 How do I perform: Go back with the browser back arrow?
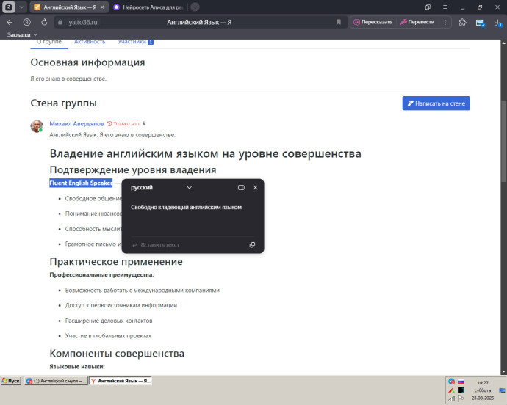(x=10, y=22)
